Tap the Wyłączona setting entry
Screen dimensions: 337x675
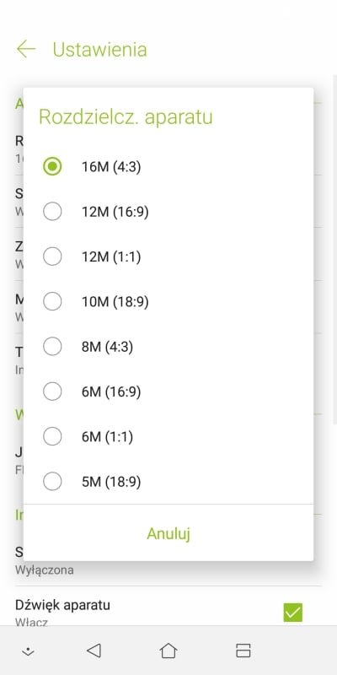tap(168, 561)
